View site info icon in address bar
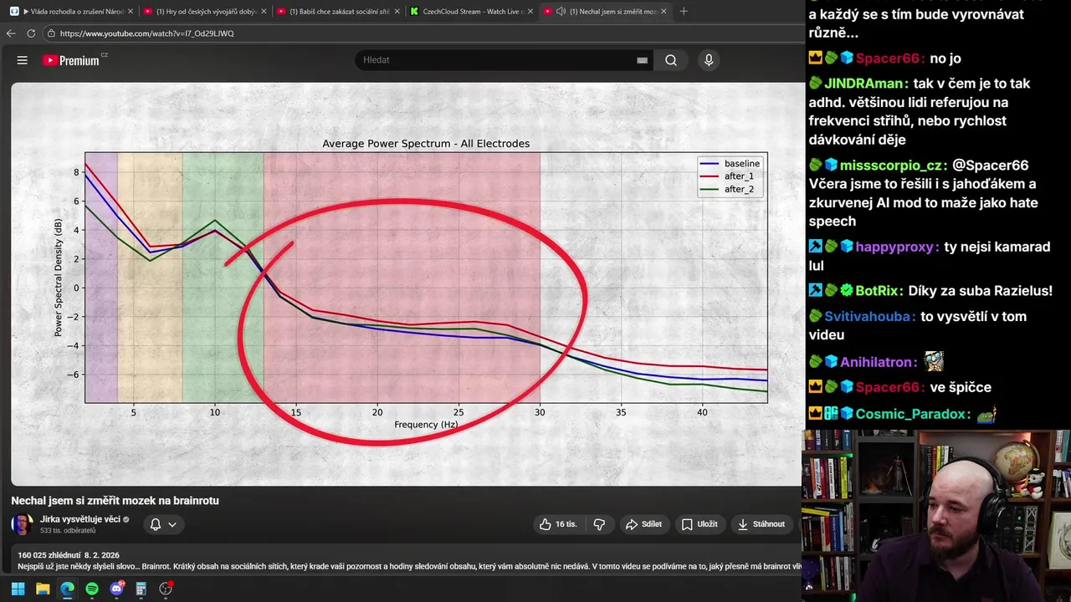Screen dimensions: 1071x602 51,33
